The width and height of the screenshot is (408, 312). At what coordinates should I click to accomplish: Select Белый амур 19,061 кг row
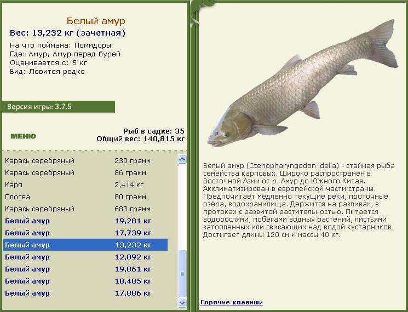pyautogui.click(x=85, y=269)
